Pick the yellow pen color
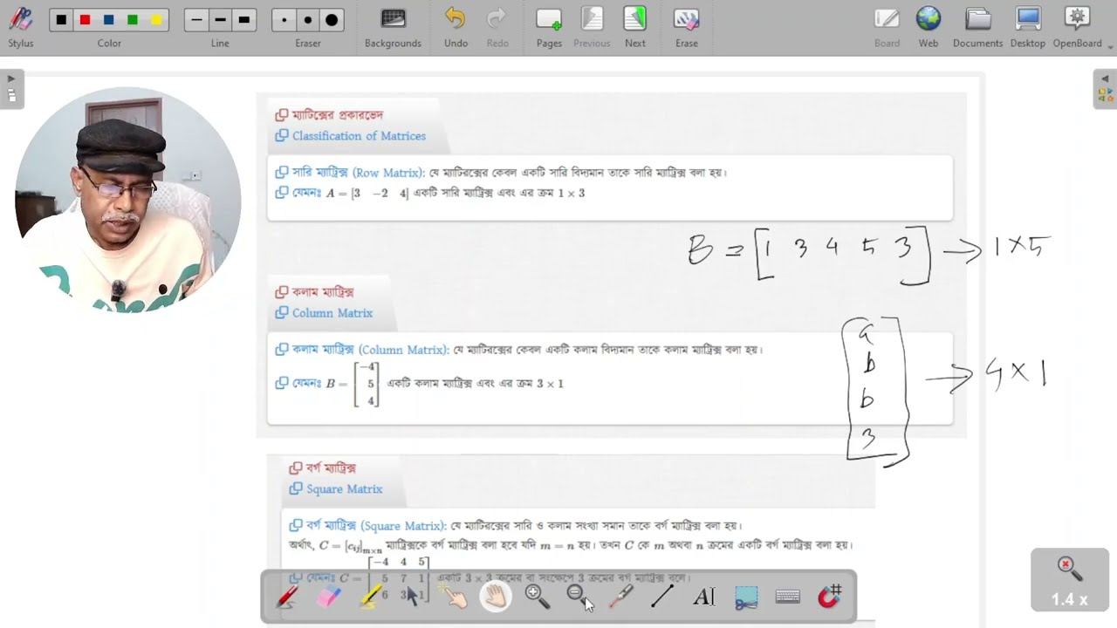Image resolution: width=1117 pixels, height=628 pixels. point(155,20)
